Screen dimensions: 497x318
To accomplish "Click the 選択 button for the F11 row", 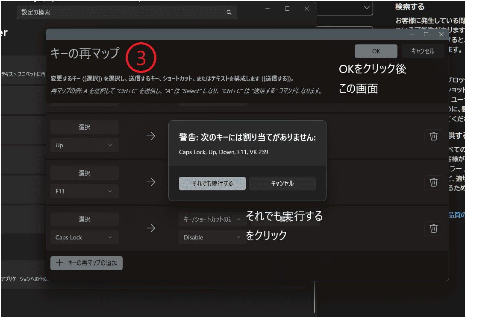I will pos(84,173).
